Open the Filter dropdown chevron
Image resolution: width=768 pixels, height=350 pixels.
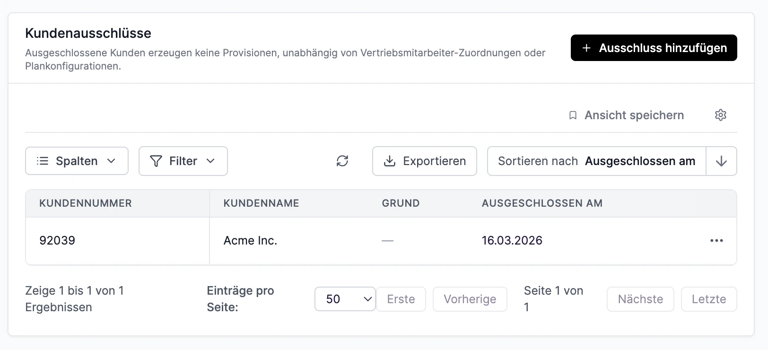pyautogui.click(x=211, y=161)
